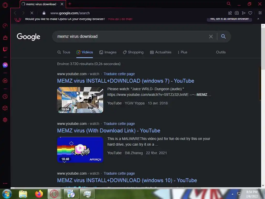The image size is (265, 199).
Task: Play the 10:04 video thumbnail
Action: coord(80,100)
